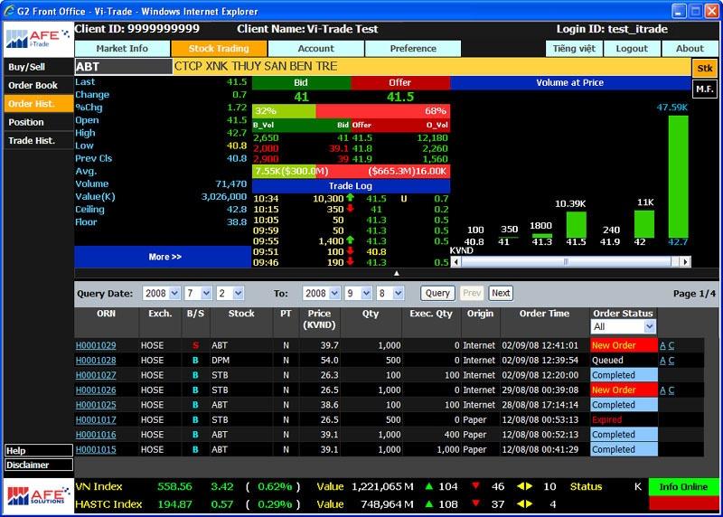Click the A link for order H0001026

(662, 390)
